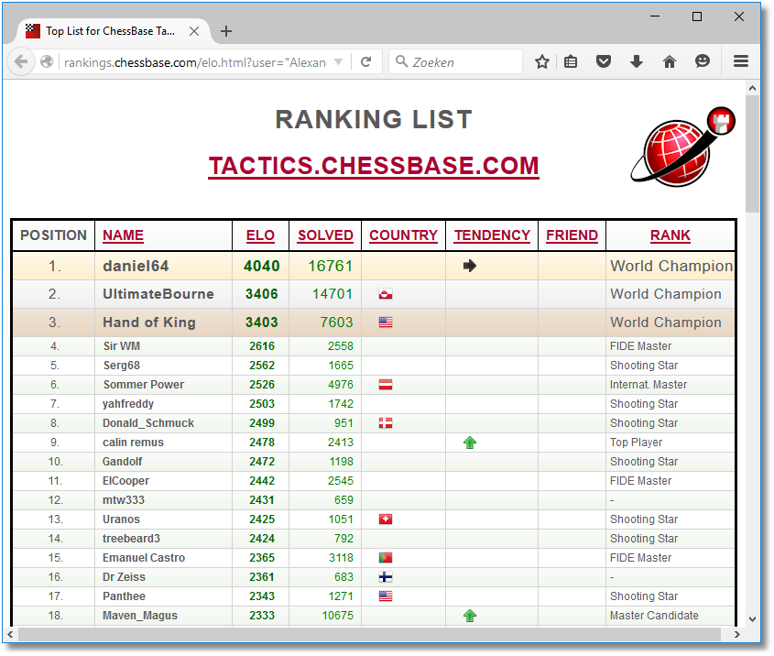Select the Top List for ChessBase tab

(110, 30)
